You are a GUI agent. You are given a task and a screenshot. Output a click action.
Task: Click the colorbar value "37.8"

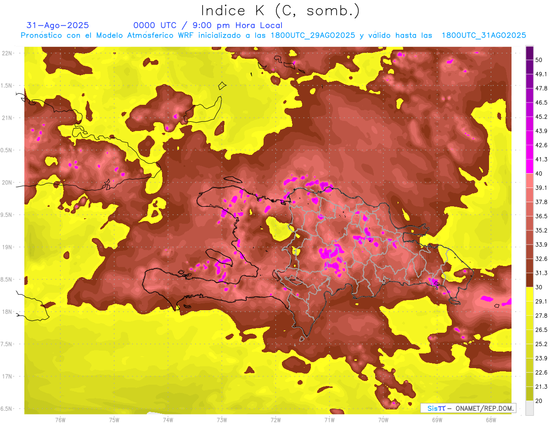pyautogui.click(x=542, y=202)
